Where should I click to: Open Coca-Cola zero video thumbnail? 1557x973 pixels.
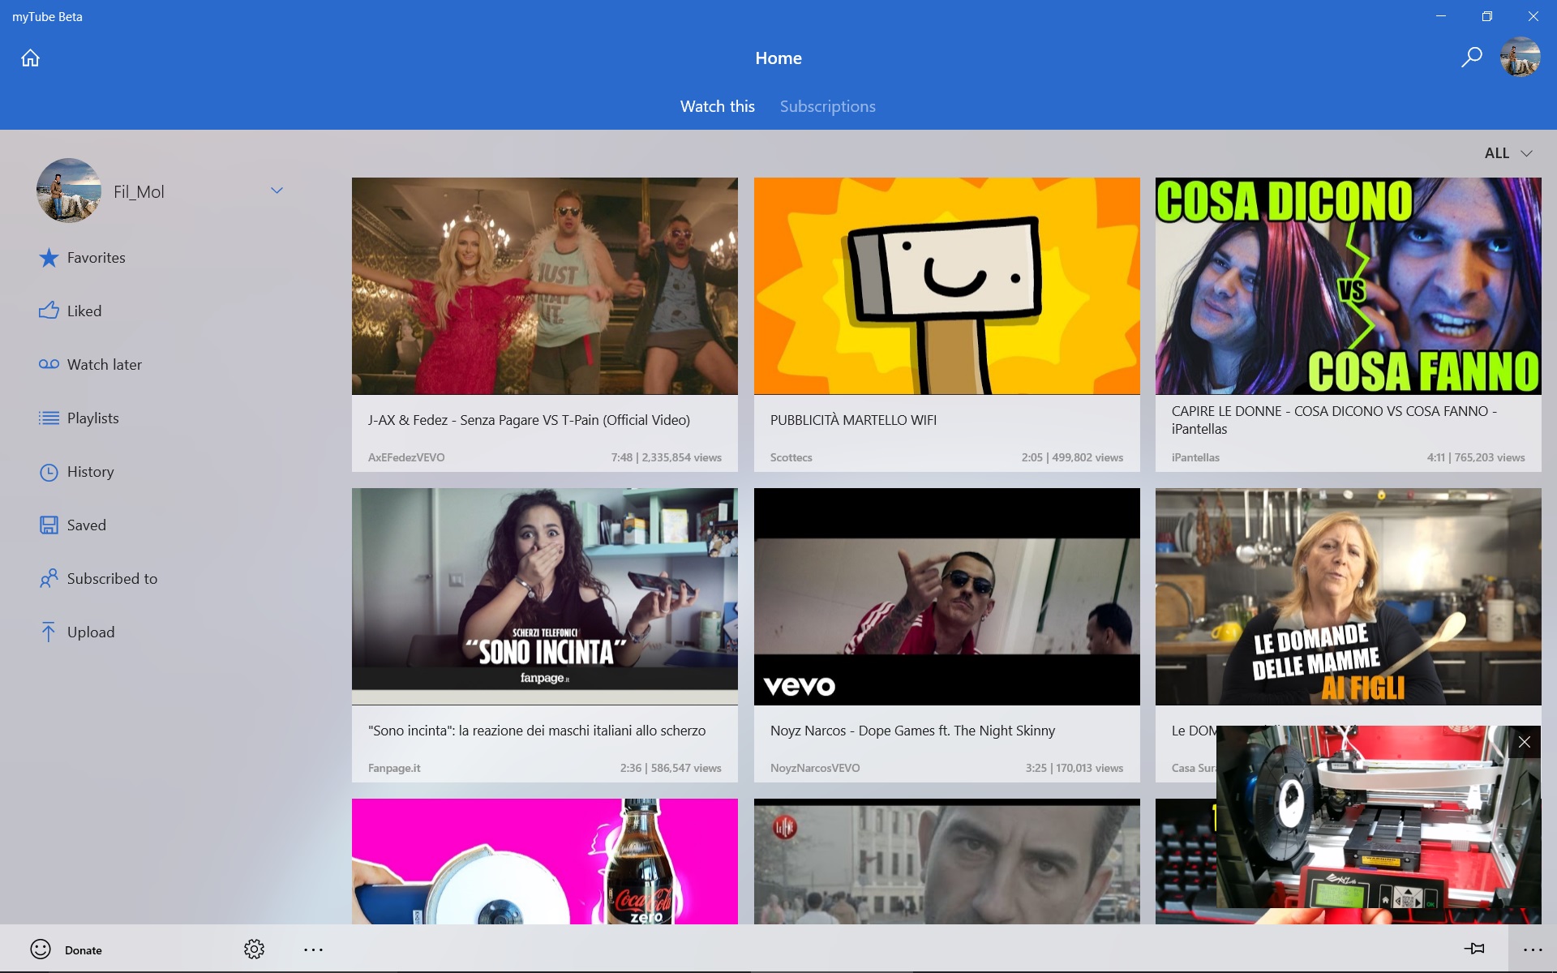point(545,861)
